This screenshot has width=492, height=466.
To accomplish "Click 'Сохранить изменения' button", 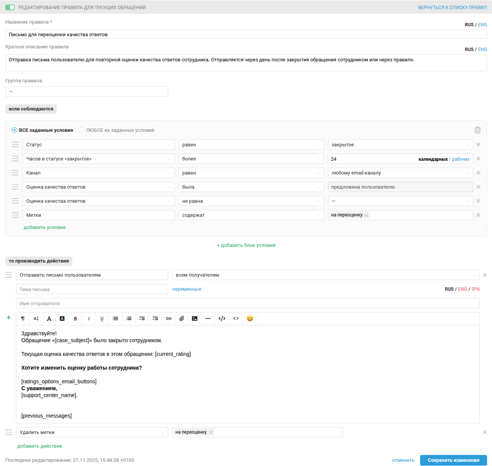I will click(x=453, y=460).
